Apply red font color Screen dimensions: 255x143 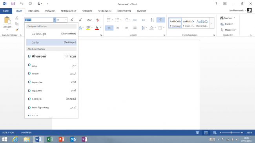(97, 28)
